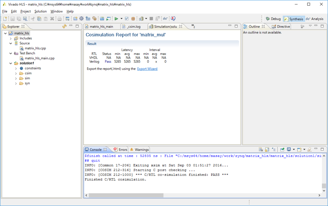Maximize the Explorer panel
The width and height of the screenshot is (328, 206).
[77, 26]
